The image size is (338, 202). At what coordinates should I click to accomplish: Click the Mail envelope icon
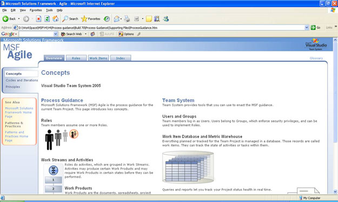click(117, 19)
